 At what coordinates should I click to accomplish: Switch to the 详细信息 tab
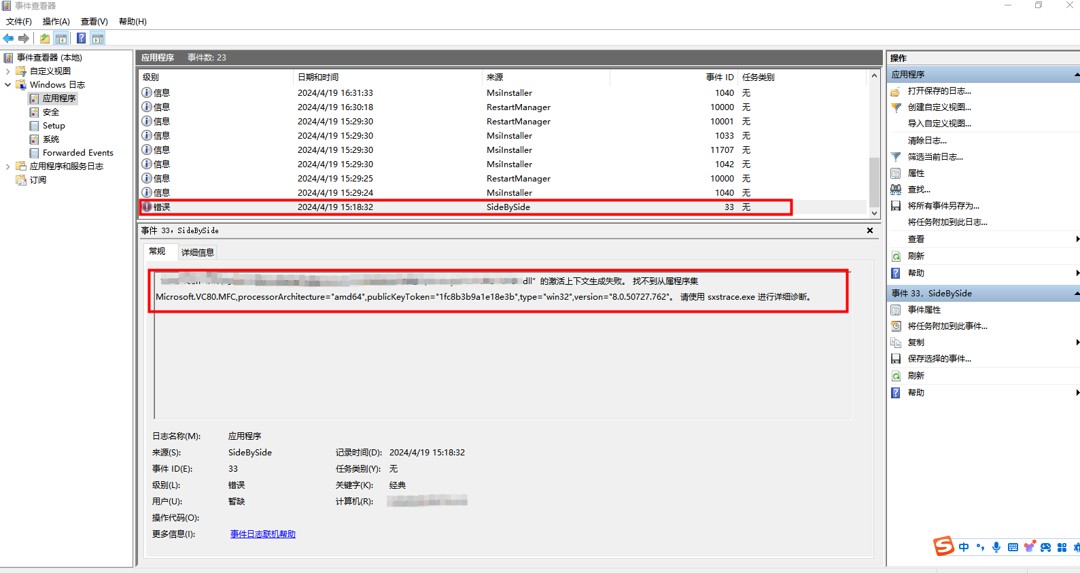198,252
